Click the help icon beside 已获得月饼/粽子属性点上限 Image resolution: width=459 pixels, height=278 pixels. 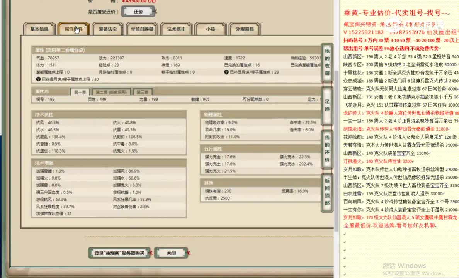[x=38, y=79]
